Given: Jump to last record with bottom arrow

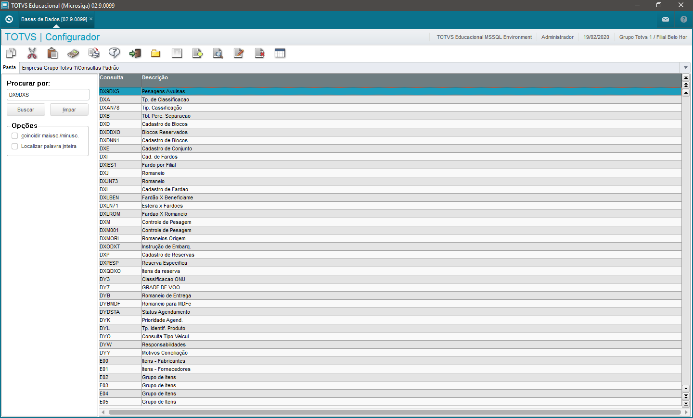Looking at the screenshot, I should (686, 404).
